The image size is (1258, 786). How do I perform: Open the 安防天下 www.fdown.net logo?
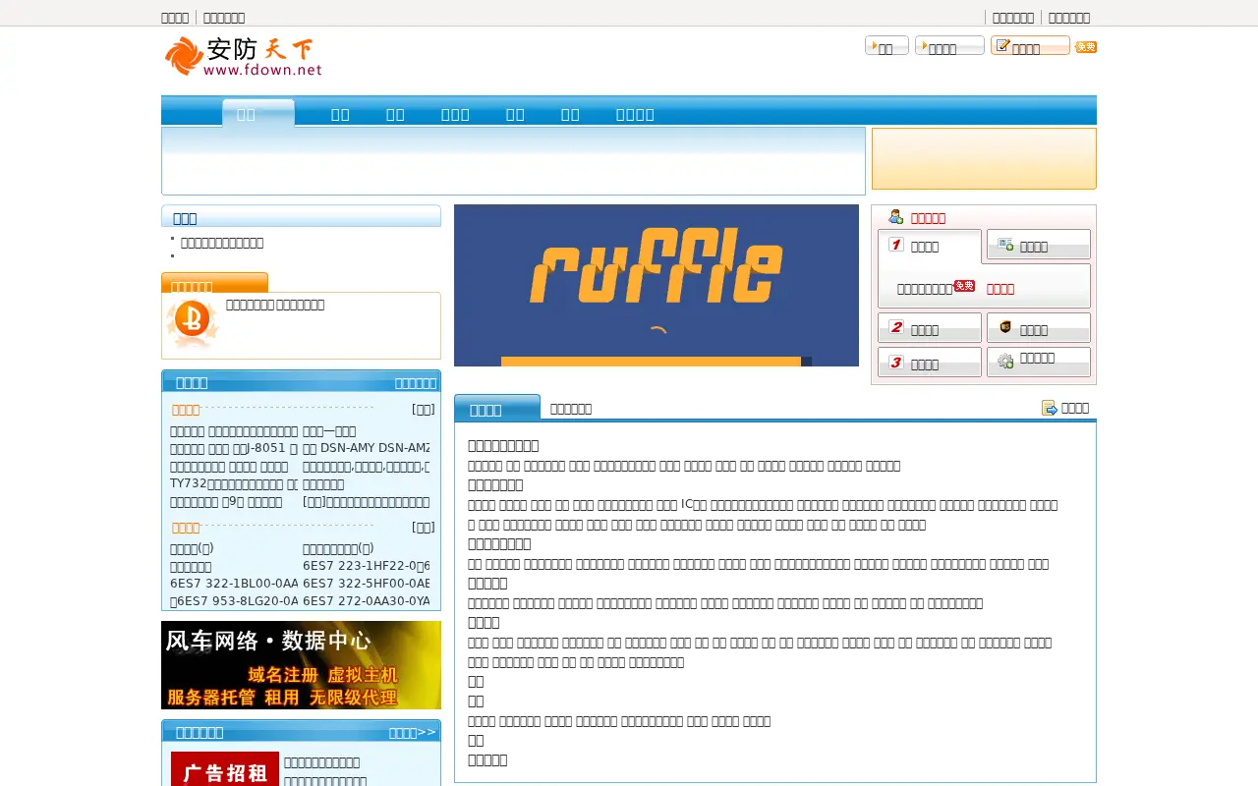tap(243, 56)
